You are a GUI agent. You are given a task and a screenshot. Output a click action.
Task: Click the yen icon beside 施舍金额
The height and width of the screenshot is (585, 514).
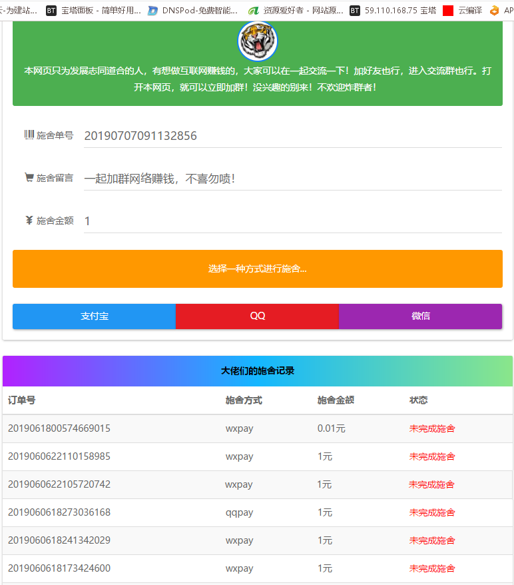tap(29, 220)
